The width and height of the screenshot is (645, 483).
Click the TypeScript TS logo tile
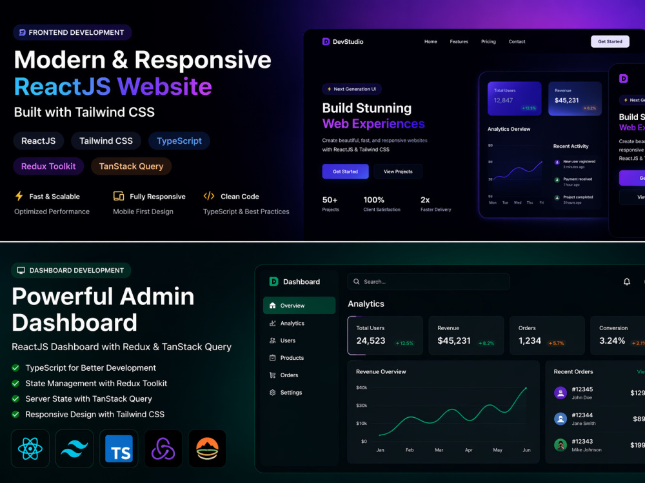119,448
